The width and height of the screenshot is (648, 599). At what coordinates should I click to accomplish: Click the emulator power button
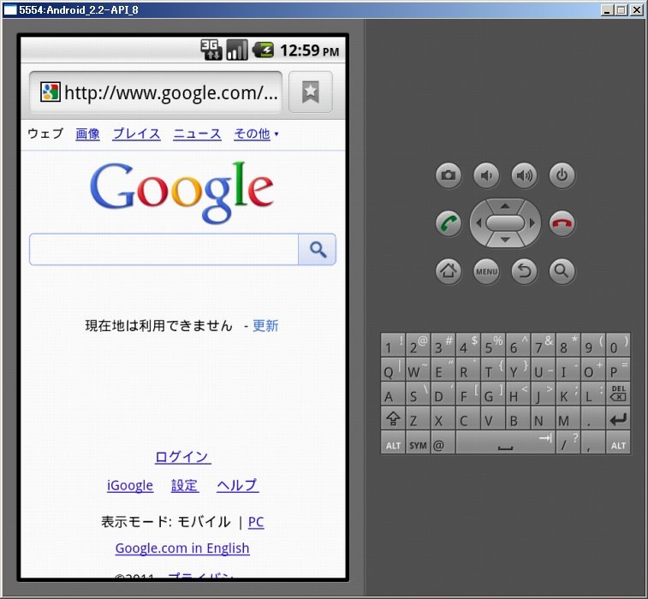[562, 175]
